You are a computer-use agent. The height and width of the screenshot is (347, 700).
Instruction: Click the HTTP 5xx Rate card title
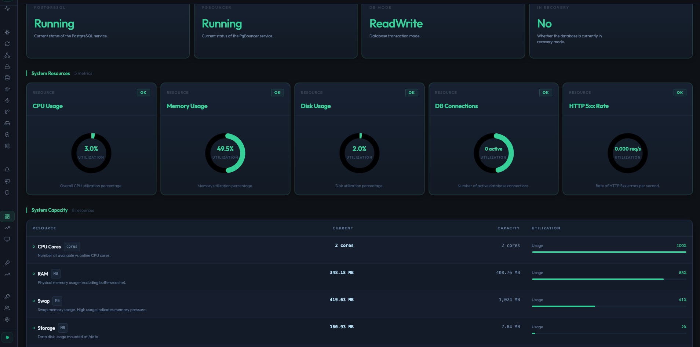coord(589,106)
